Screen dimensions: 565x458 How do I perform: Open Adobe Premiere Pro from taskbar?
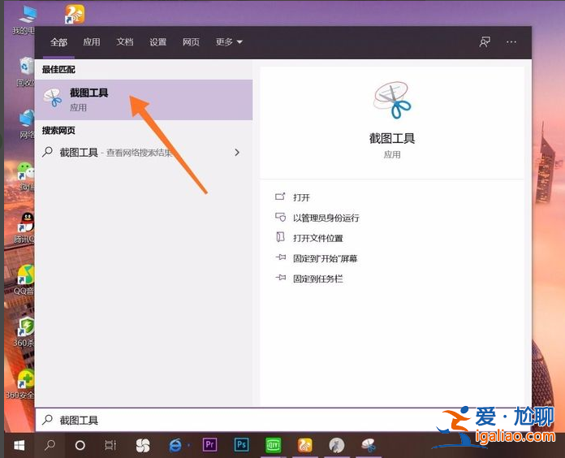pos(209,445)
